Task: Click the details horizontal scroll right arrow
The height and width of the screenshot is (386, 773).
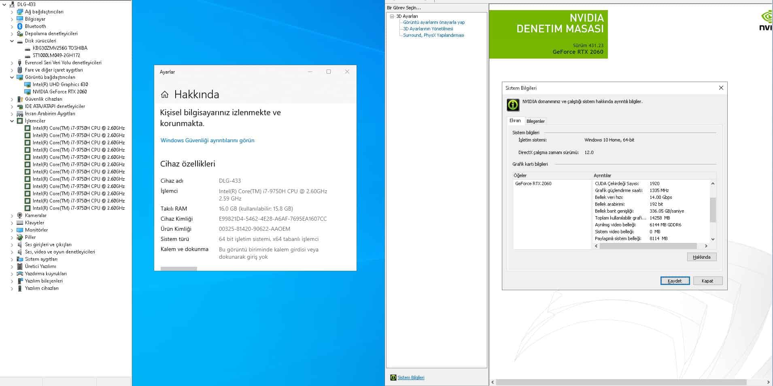Action: tap(706, 246)
